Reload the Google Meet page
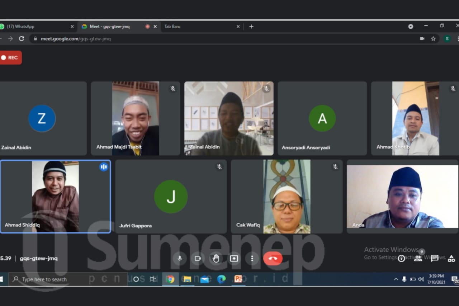 coord(22,39)
